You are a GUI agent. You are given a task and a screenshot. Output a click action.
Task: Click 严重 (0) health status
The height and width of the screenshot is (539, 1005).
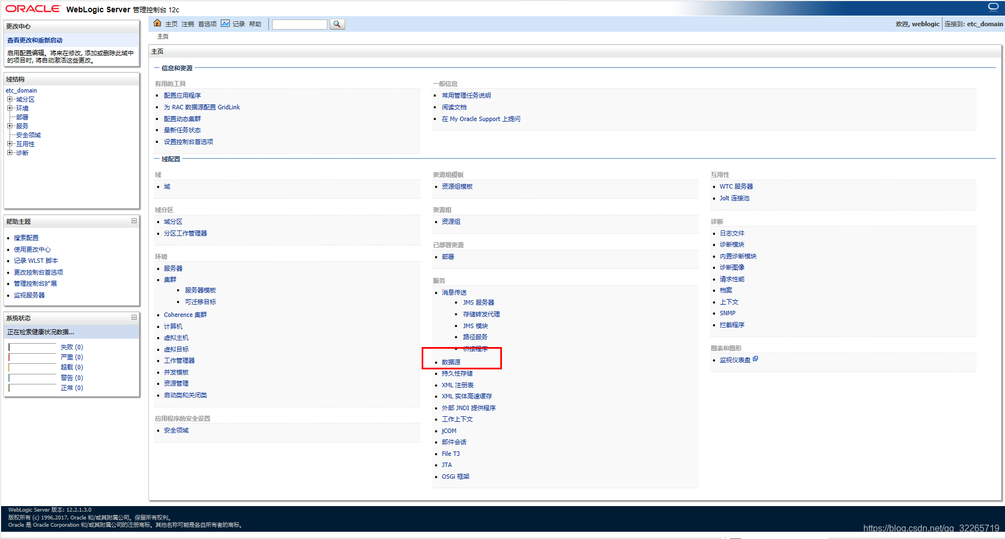click(71, 357)
